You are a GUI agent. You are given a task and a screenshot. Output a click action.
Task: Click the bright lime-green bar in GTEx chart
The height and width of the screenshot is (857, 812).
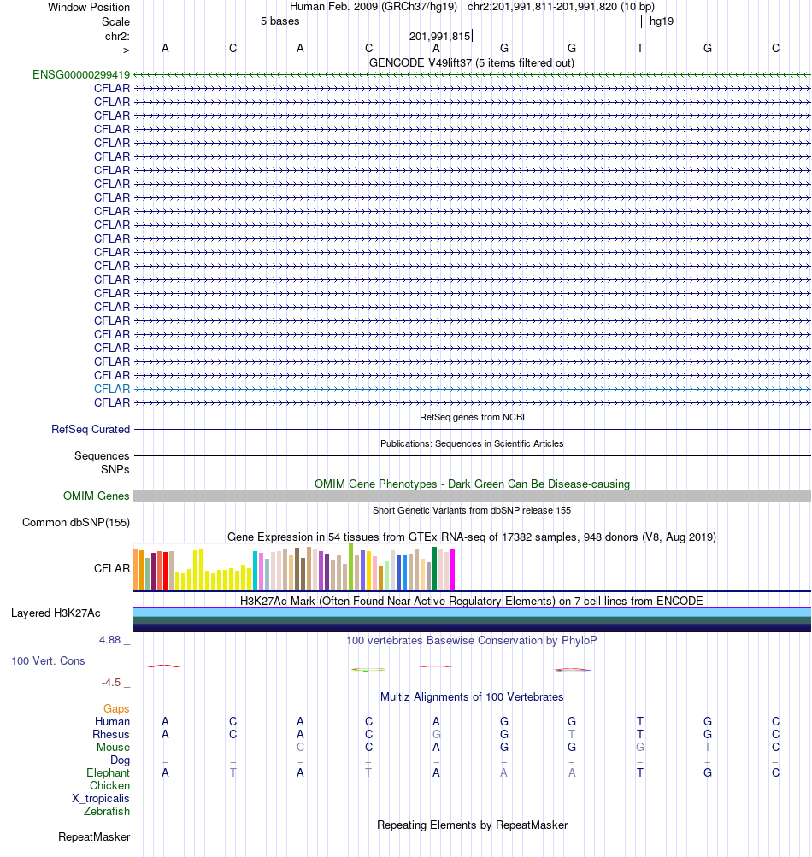[350, 566]
